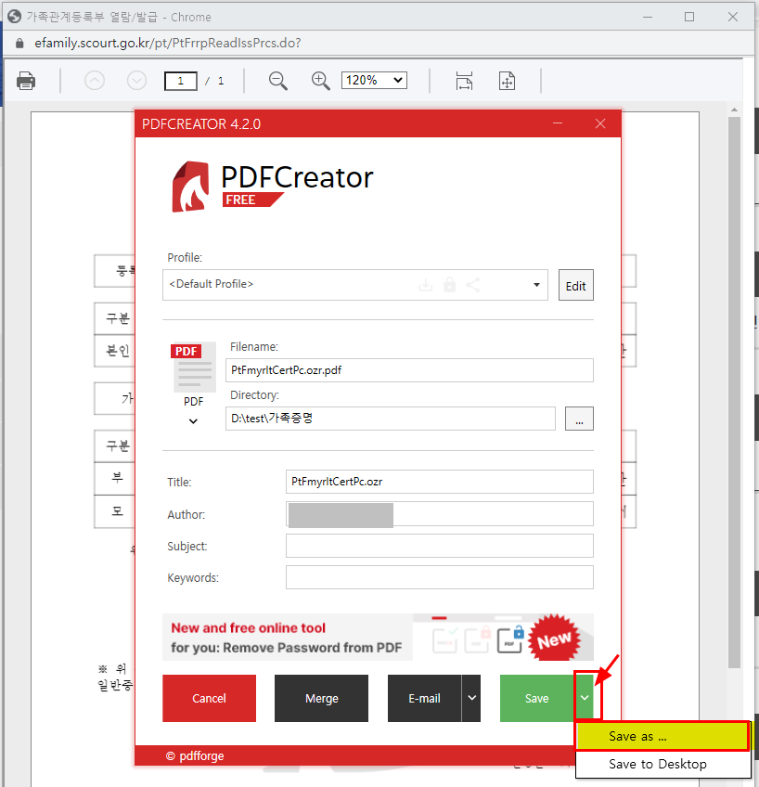Click the green Save button
This screenshot has height=787, width=759.
536,698
